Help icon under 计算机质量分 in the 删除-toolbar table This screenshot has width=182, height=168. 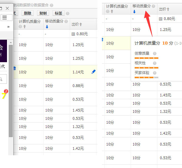20,27
